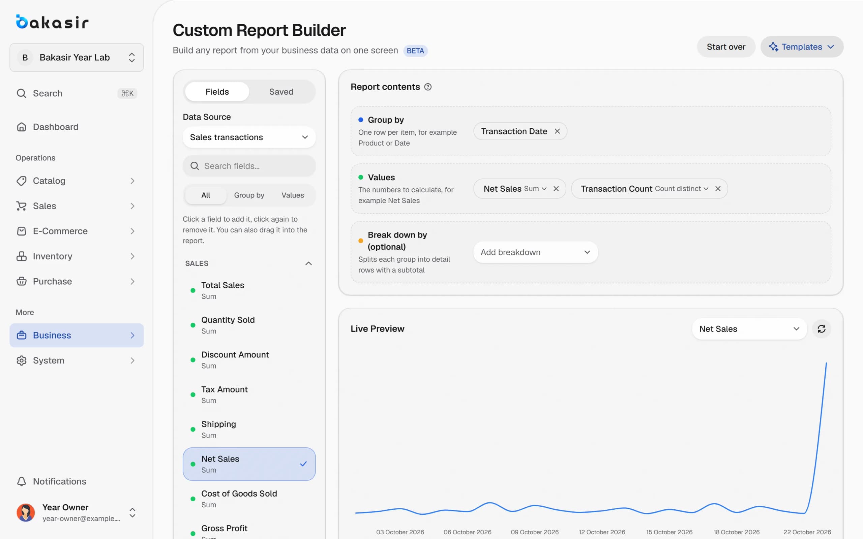Click the Notifications bell icon
This screenshot has height=539, width=863.
point(21,481)
